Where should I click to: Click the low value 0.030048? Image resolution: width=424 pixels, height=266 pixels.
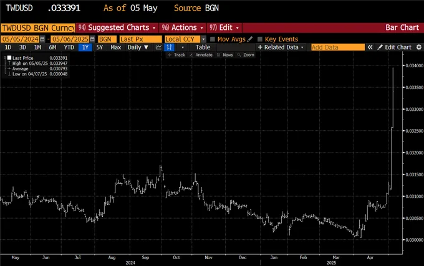pyautogui.click(x=59, y=74)
